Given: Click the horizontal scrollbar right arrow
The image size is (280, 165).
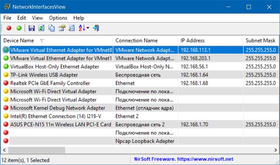Looking at the screenshot, I should click(x=275, y=150).
